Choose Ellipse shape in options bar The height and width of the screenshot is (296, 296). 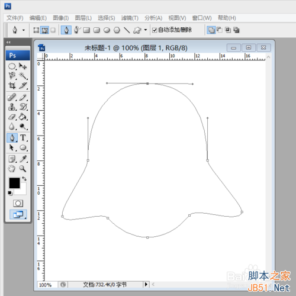pos(107,30)
